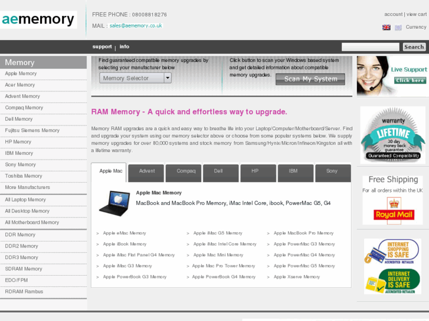Open Apple PowerBook G4 Memory link
The image size is (429, 321).
coord(224,277)
